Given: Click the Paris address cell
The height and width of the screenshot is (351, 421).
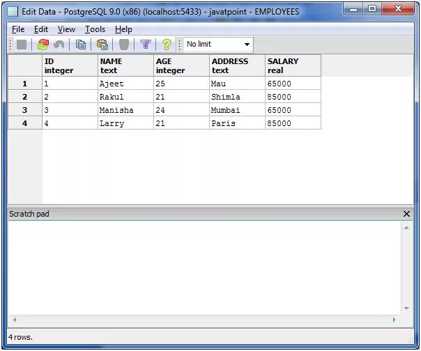Looking at the screenshot, I should pos(238,123).
